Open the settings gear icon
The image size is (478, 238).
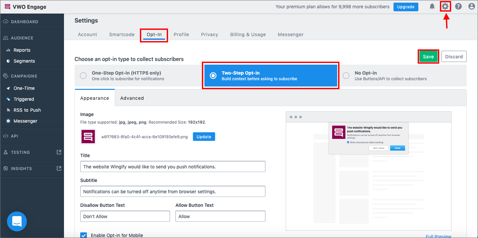[x=445, y=6]
